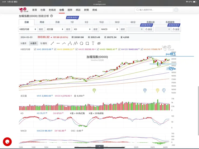The width and height of the screenshot is (199, 149).
Task: Select the 12 個月 range button
Action: [44, 43]
